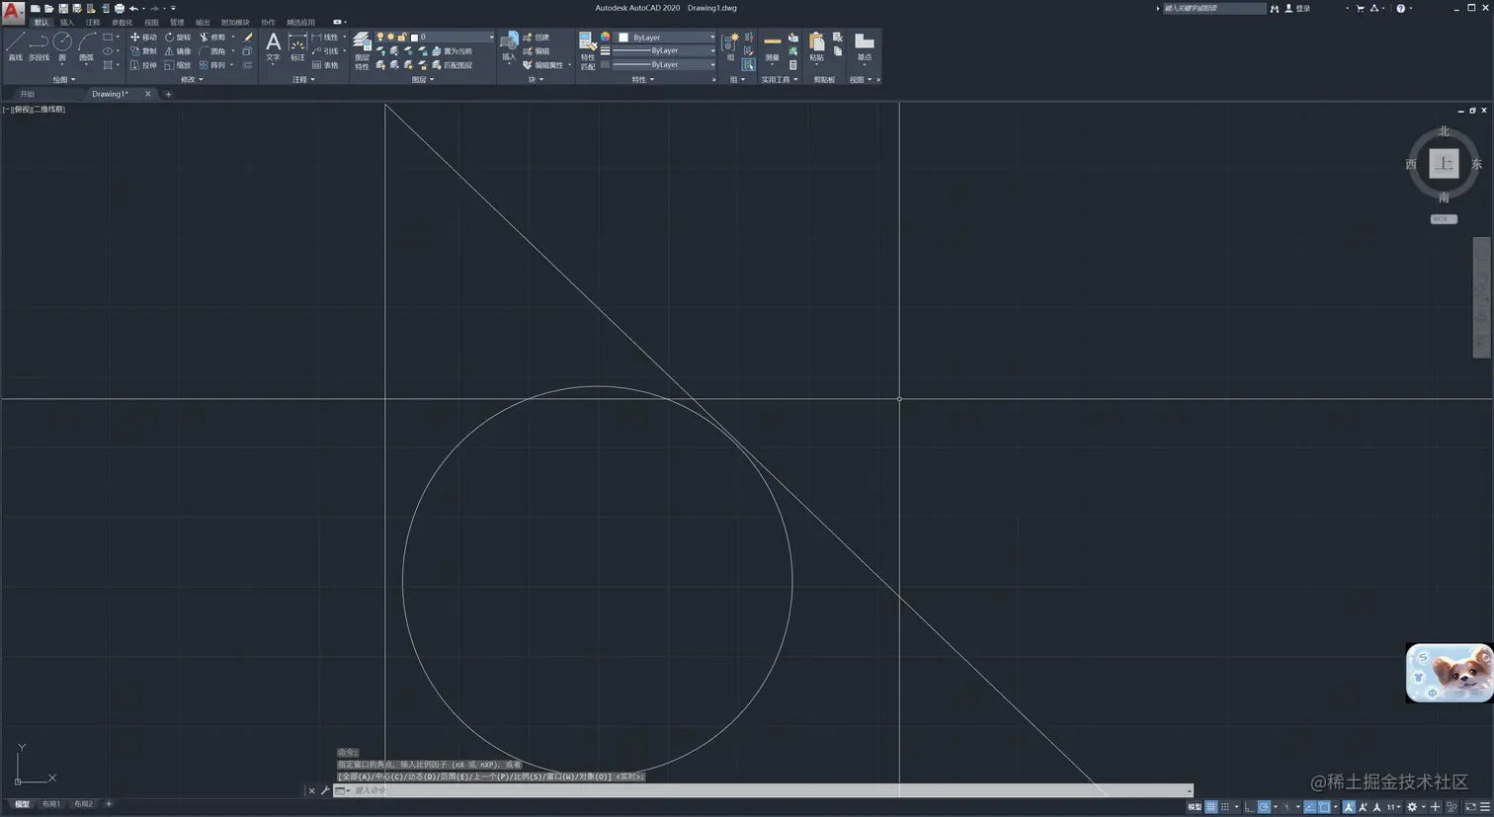Image resolution: width=1494 pixels, height=817 pixels.
Task: Click the Erase tool icon
Action: click(x=248, y=37)
